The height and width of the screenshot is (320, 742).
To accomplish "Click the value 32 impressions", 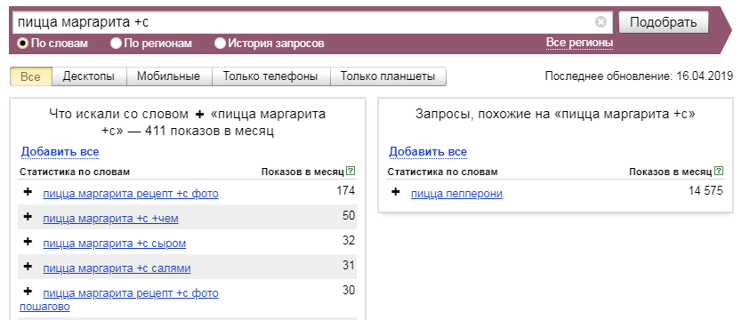I will [x=349, y=241].
